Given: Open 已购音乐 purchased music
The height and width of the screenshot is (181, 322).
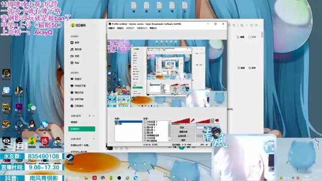Looking at the screenshot, I should [x=77, y=106].
